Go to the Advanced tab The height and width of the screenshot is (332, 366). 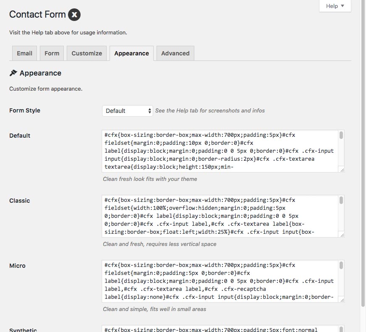pyautogui.click(x=175, y=53)
